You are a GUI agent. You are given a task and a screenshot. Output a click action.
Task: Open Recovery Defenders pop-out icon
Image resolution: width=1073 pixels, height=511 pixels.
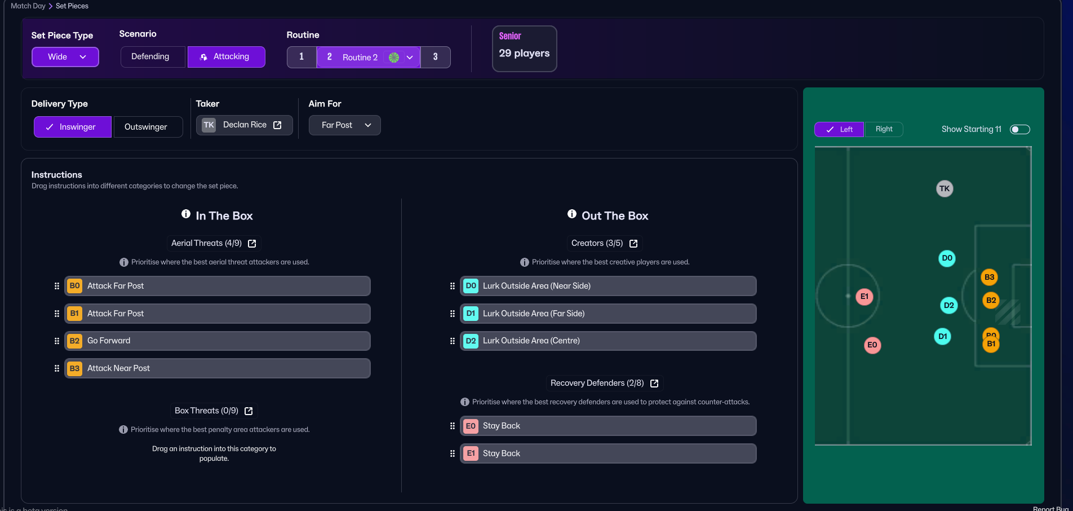(654, 384)
